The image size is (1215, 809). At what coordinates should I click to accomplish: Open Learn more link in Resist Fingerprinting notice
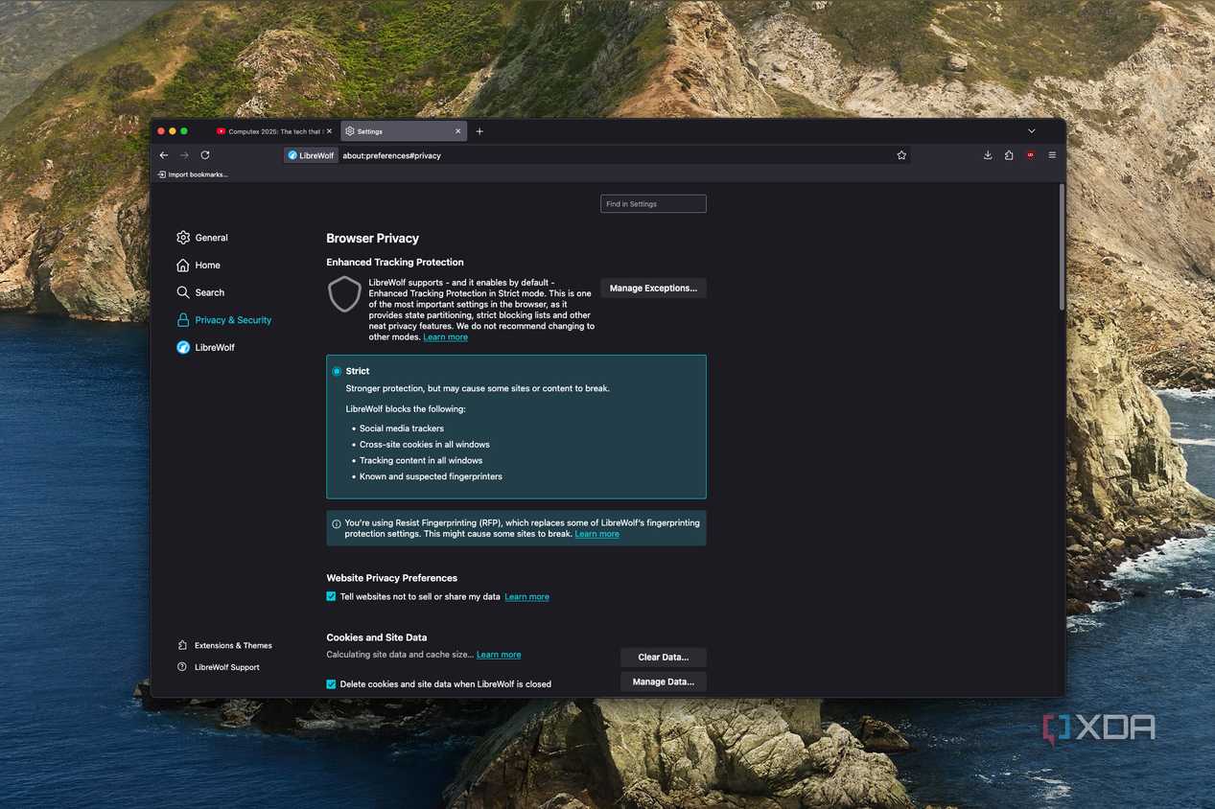point(596,534)
